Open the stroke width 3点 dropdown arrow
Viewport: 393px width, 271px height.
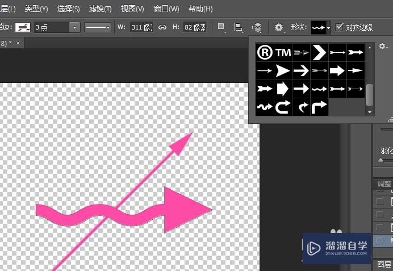click(x=74, y=27)
